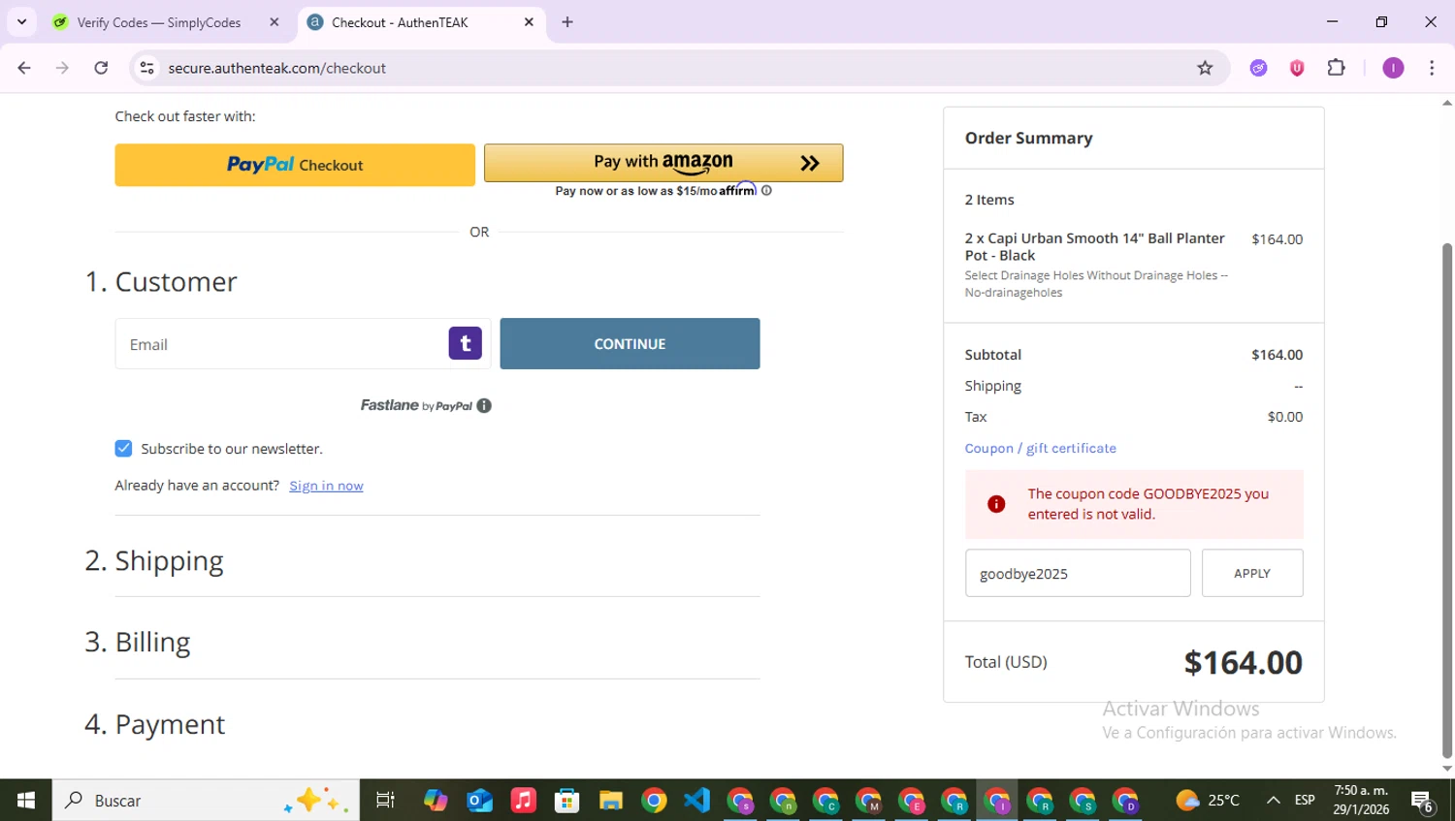This screenshot has height=821, width=1455.
Task: Open Microsoft Store from taskbar
Action: (566, 801)
